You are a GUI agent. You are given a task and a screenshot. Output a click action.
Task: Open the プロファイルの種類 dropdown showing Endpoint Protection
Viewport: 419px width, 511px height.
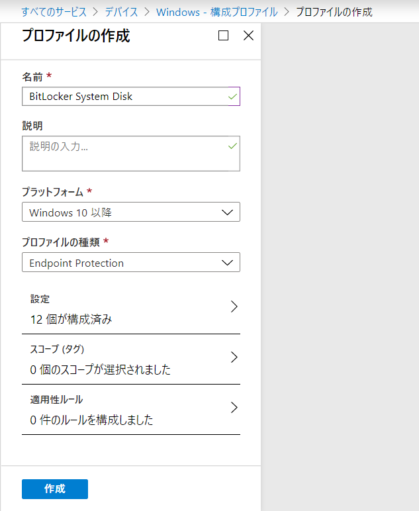(131, 262)
